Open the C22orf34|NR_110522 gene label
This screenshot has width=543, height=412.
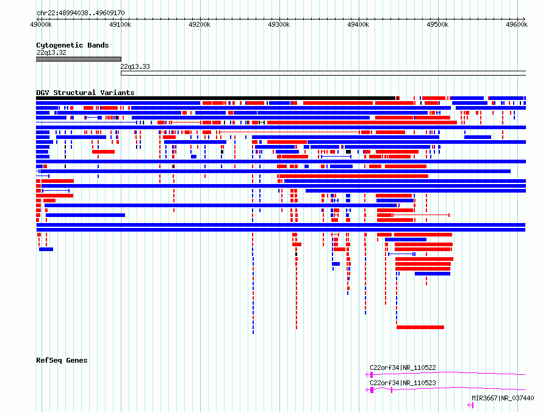403,368
